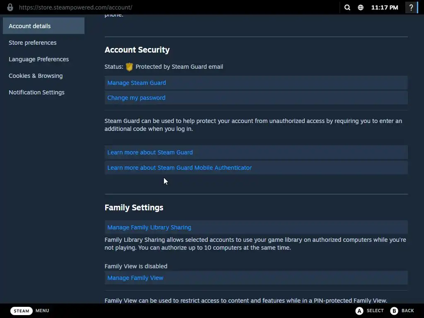Click the Steam Guard shield status icon
424x318 pixels.
tap(129, 67)
